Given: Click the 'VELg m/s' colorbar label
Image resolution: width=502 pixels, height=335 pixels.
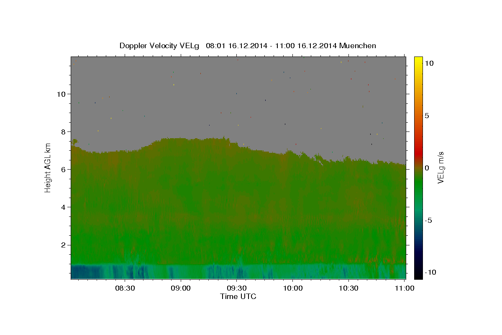Looking at the screenshot, I should tap(441, 168).
